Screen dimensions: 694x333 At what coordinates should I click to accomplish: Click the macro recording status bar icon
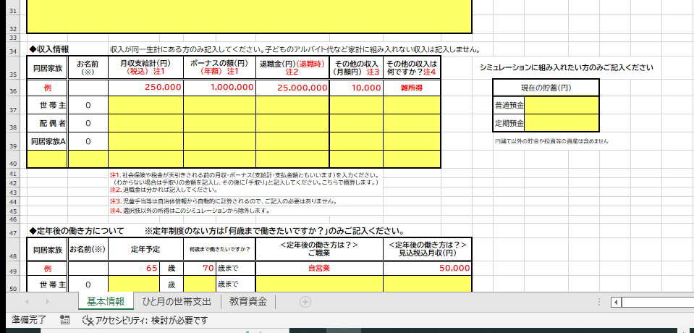pos(64,320)
